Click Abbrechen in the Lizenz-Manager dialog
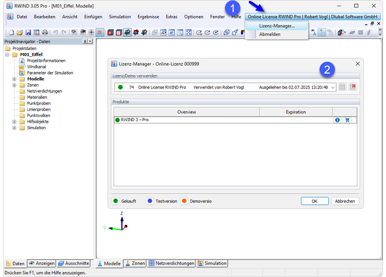The height and width of the screenshot is (277, 386). 345,201
